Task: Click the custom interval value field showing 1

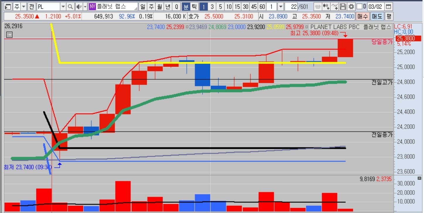Action: click(x=272, y=6)
